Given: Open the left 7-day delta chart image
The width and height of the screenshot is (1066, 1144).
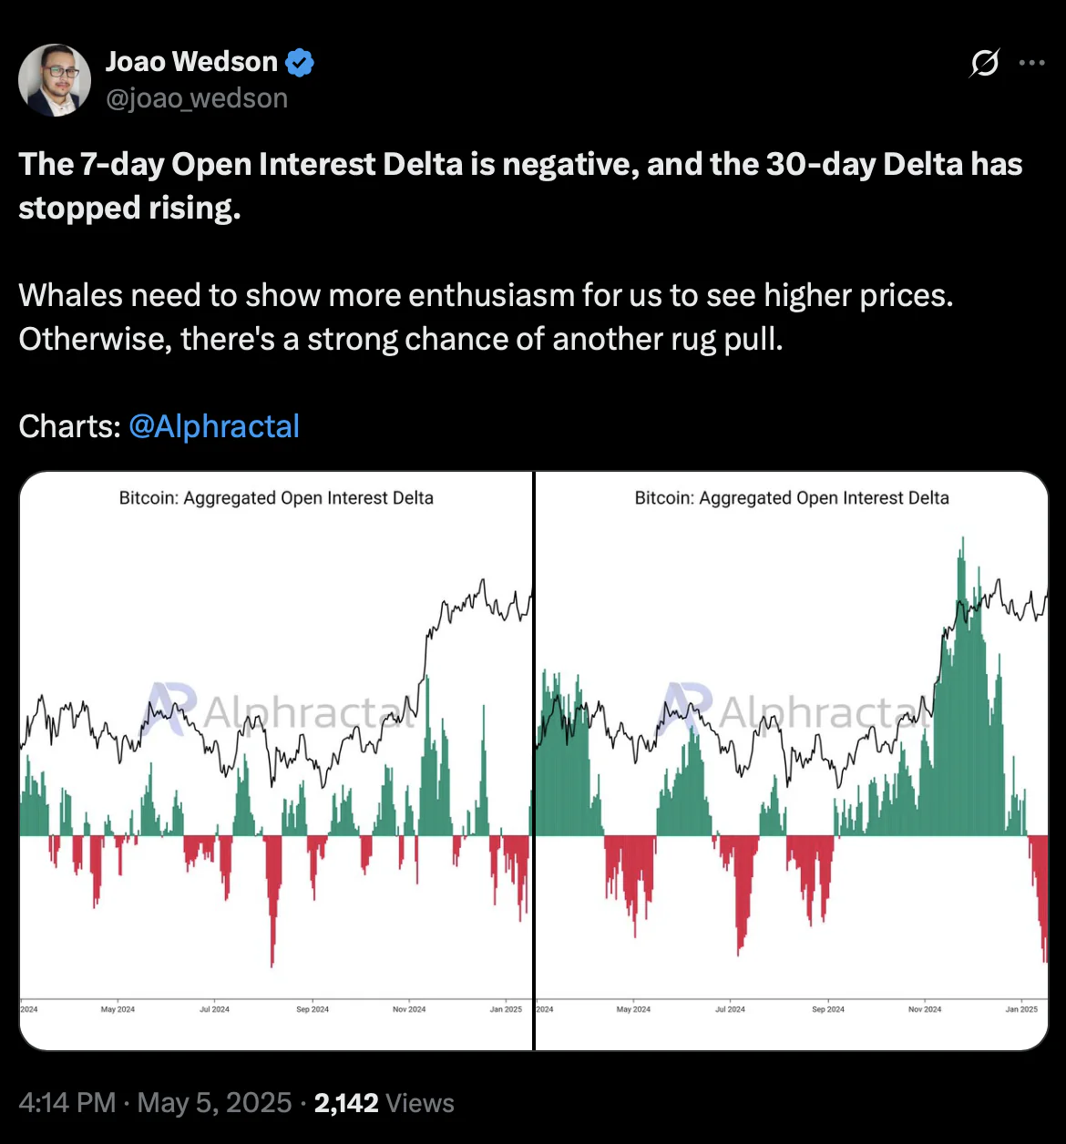Looking at the screenshot, I should [276, 761].
